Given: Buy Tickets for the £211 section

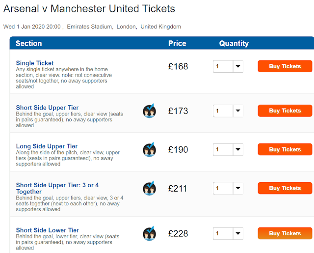Looking at the screenshot, I should click(x=285, y=188).
